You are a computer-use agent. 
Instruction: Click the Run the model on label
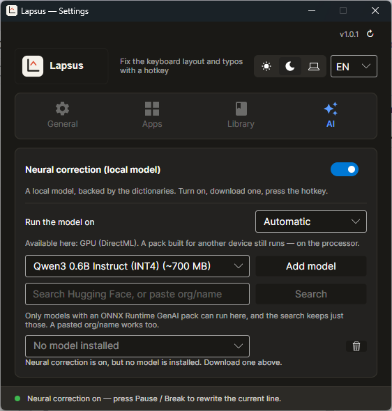pyautogui.click(x=60, y=222)
